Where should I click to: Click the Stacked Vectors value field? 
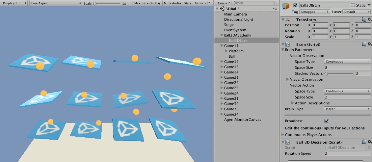[363, 73]
